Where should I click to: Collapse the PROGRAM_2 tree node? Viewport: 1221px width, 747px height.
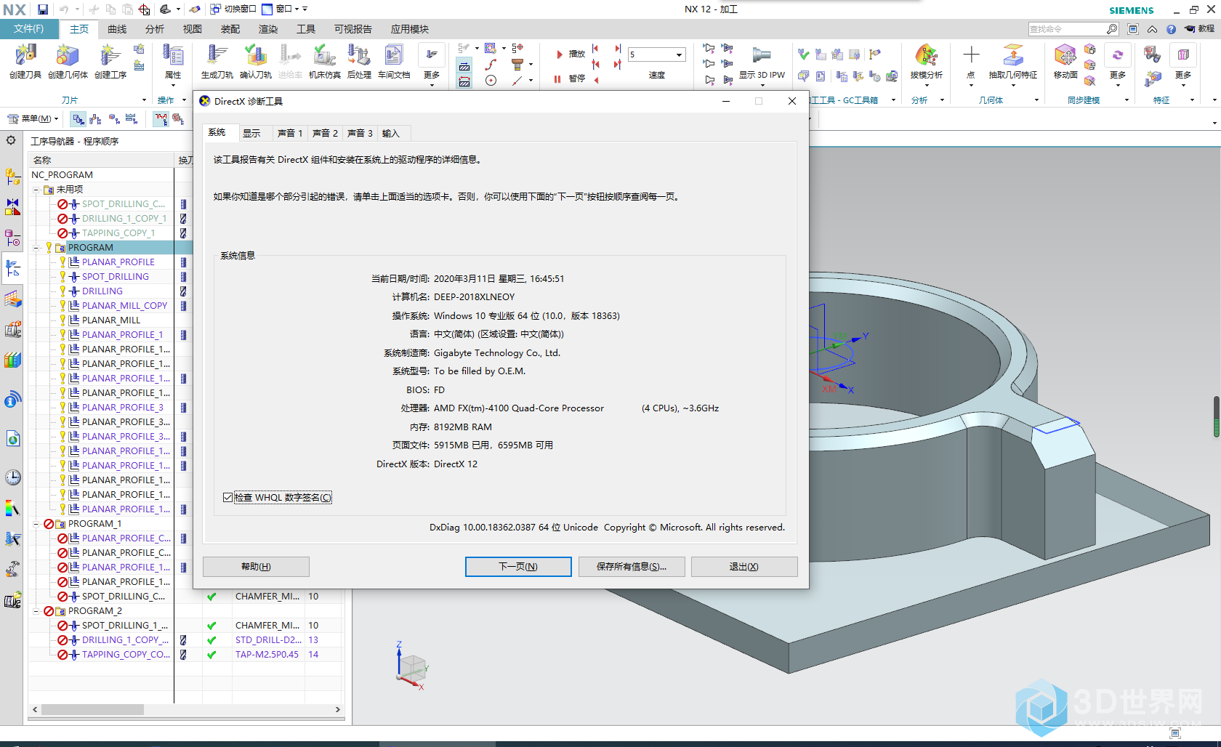pyautogui.click(x=36, y=611)
